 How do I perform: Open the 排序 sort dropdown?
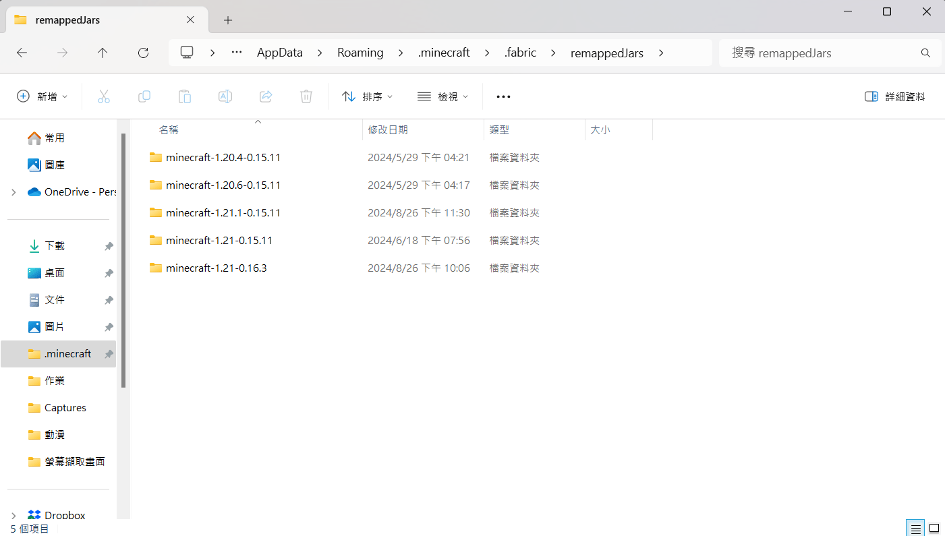click(x=368, y=96)
